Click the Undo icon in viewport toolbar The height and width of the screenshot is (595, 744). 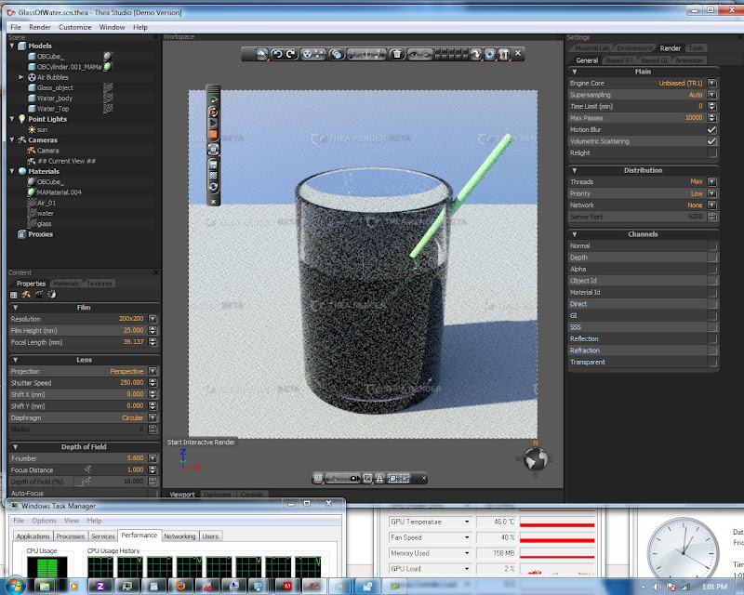point(276,55)
